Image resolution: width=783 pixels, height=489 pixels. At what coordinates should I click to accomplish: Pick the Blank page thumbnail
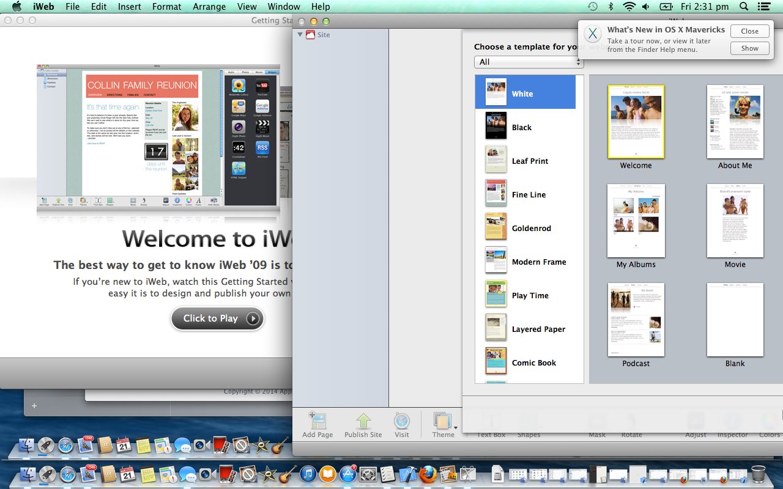(735, 320)
